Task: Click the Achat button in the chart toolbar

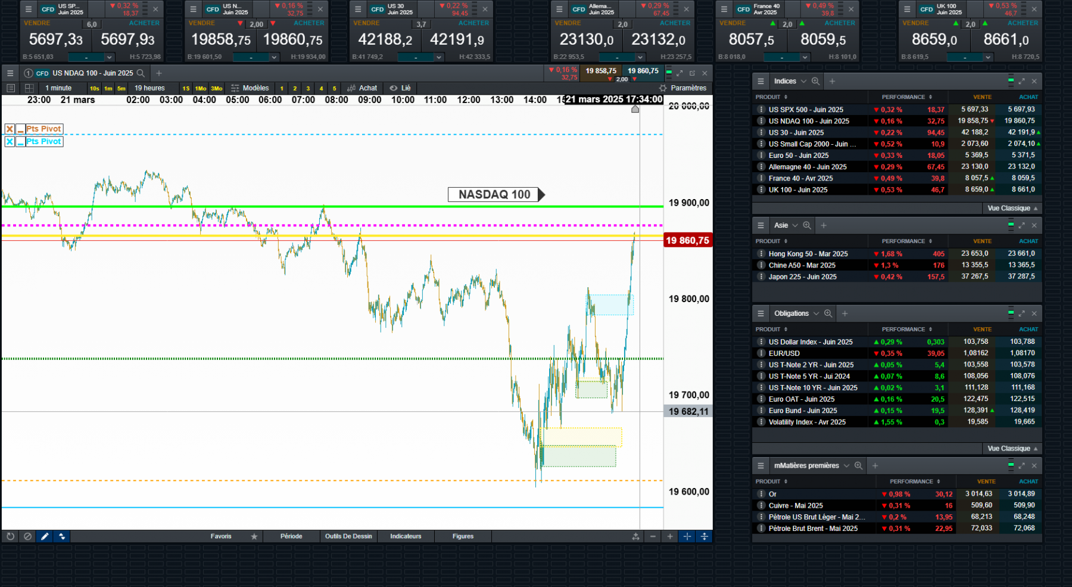Action: (362, 88)
